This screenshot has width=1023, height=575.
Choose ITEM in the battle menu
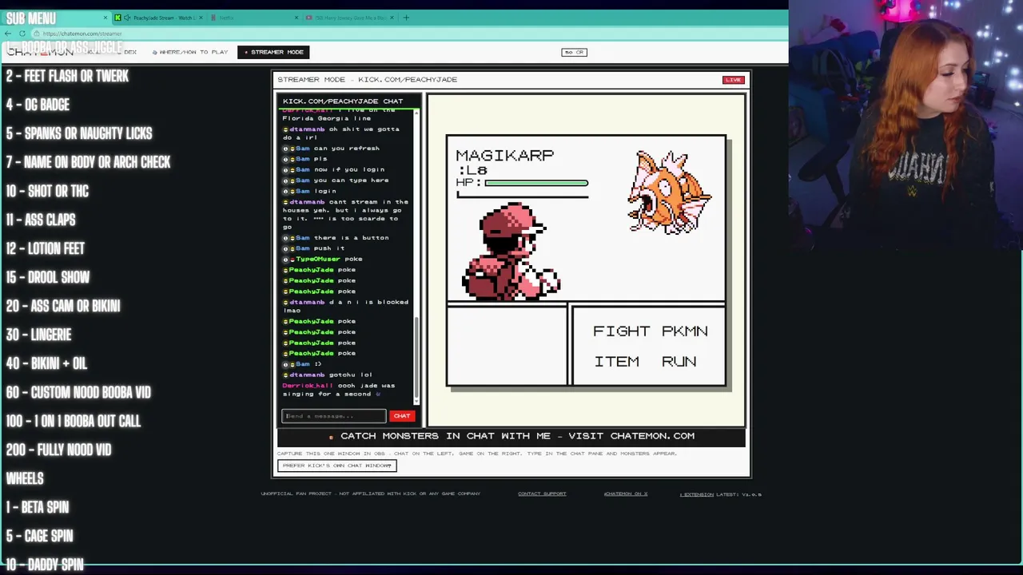[616, 362]
